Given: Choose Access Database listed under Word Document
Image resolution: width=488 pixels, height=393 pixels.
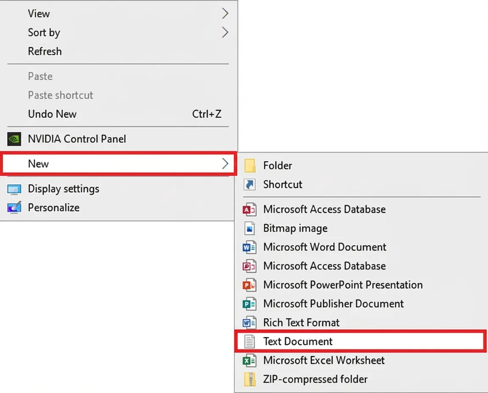Looking at the screenshot, I should pos(360,266).
